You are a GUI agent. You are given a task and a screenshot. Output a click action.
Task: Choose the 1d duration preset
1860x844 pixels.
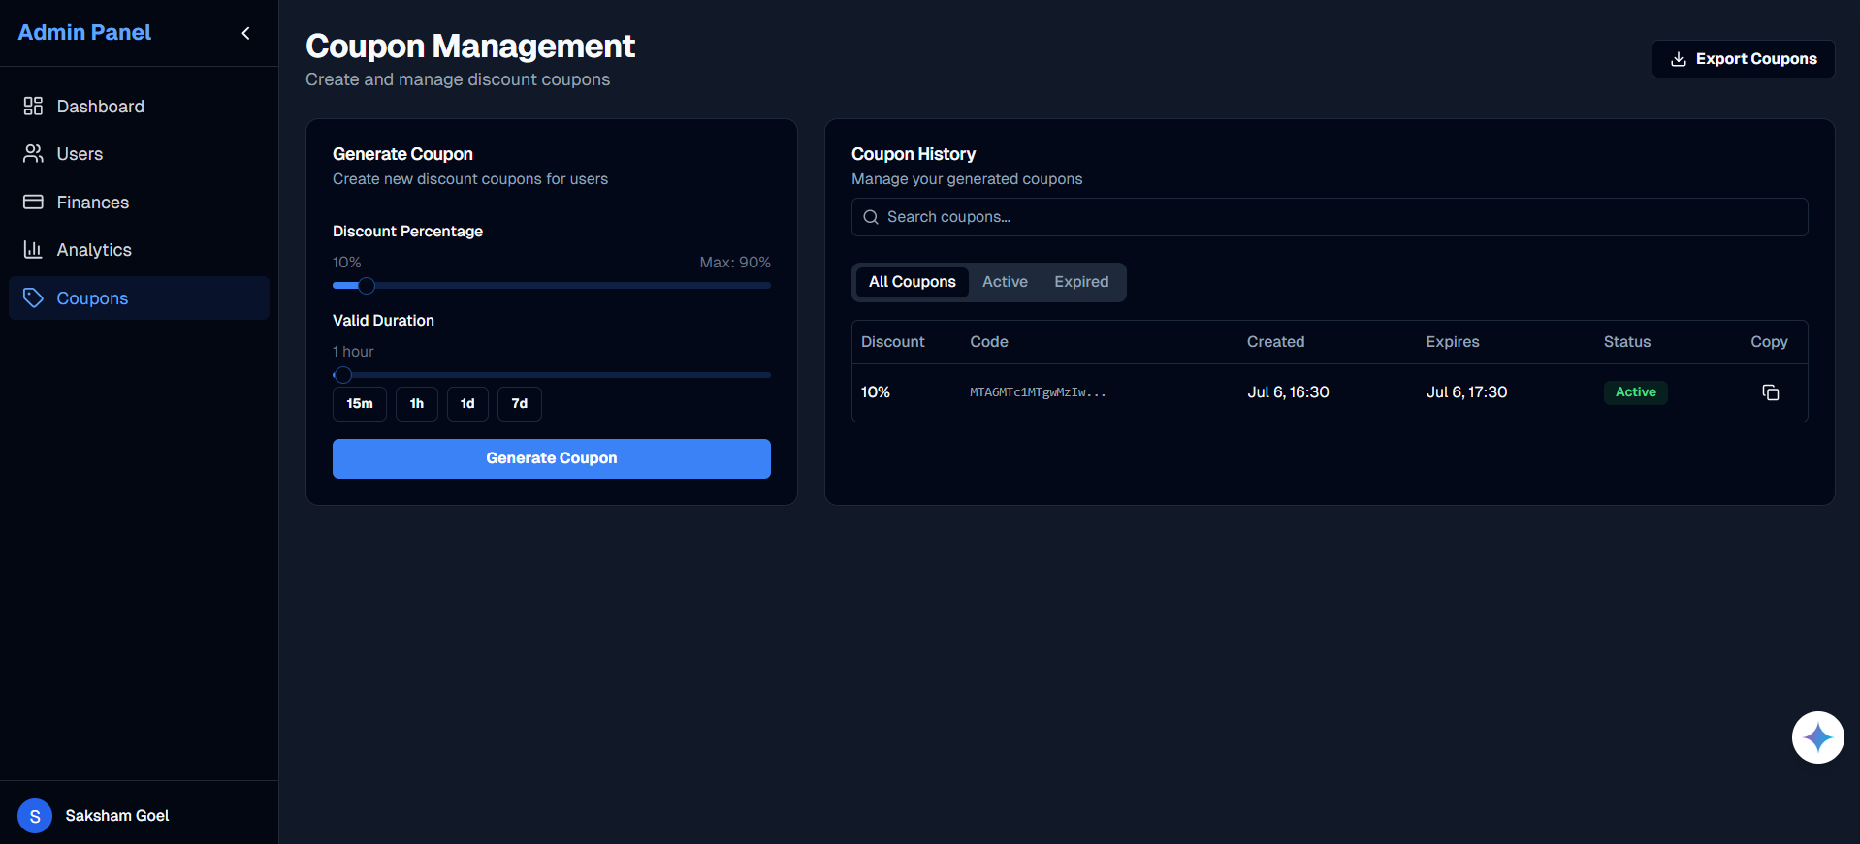pyautogui.click(x=467, y=404)
